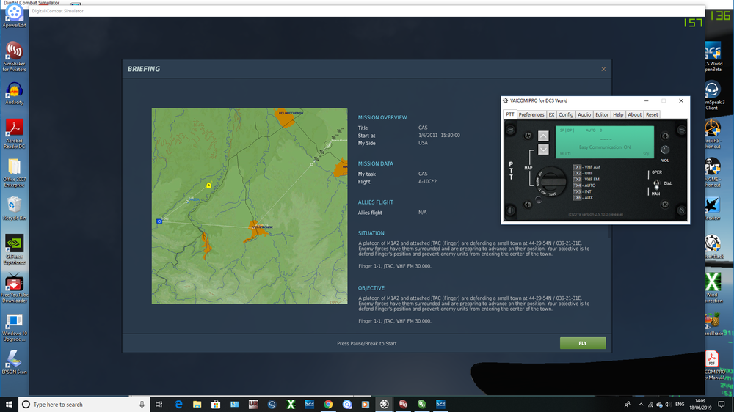Open Office 2007 Enterprise folder icon
Screen dimensions: 734x412
click(14, 172)
